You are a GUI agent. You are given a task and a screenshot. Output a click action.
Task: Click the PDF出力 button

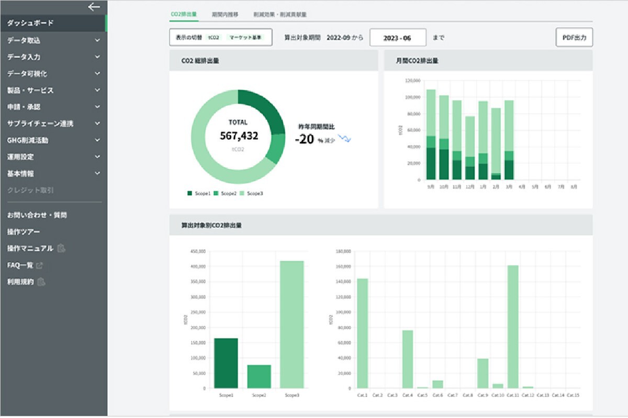click(x=574, y=38)
